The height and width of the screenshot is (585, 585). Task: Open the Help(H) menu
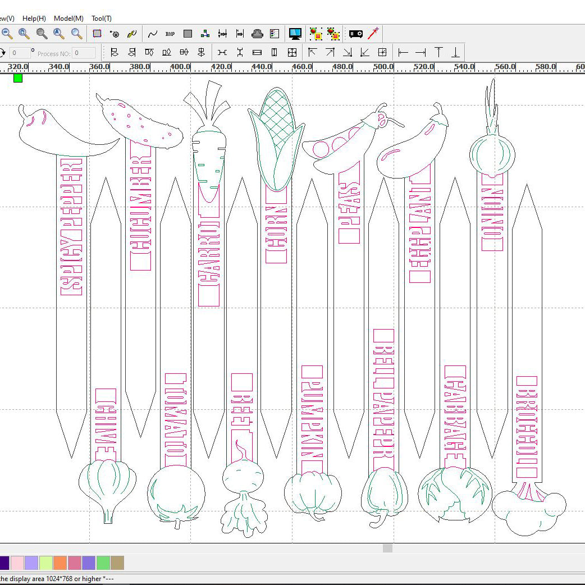click(x=34, y=19)
